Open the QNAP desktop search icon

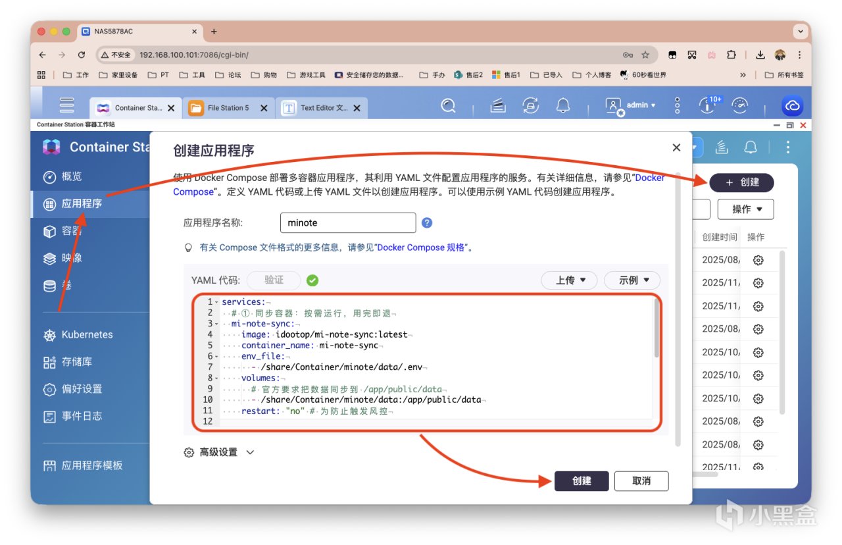[449, 106]
